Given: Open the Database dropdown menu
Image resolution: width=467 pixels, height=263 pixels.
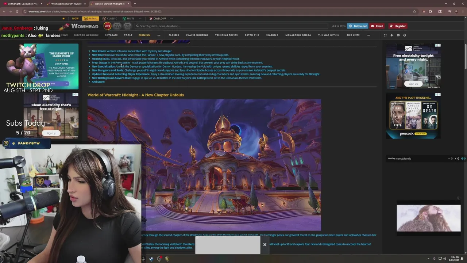Looking at the screenshot, I should 111,35.
